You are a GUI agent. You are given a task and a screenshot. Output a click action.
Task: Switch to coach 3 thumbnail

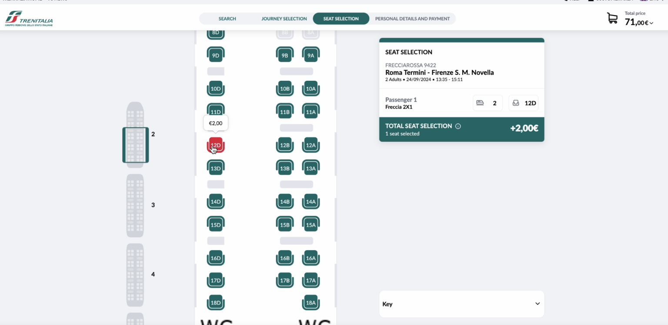click(x=135, y=205)
